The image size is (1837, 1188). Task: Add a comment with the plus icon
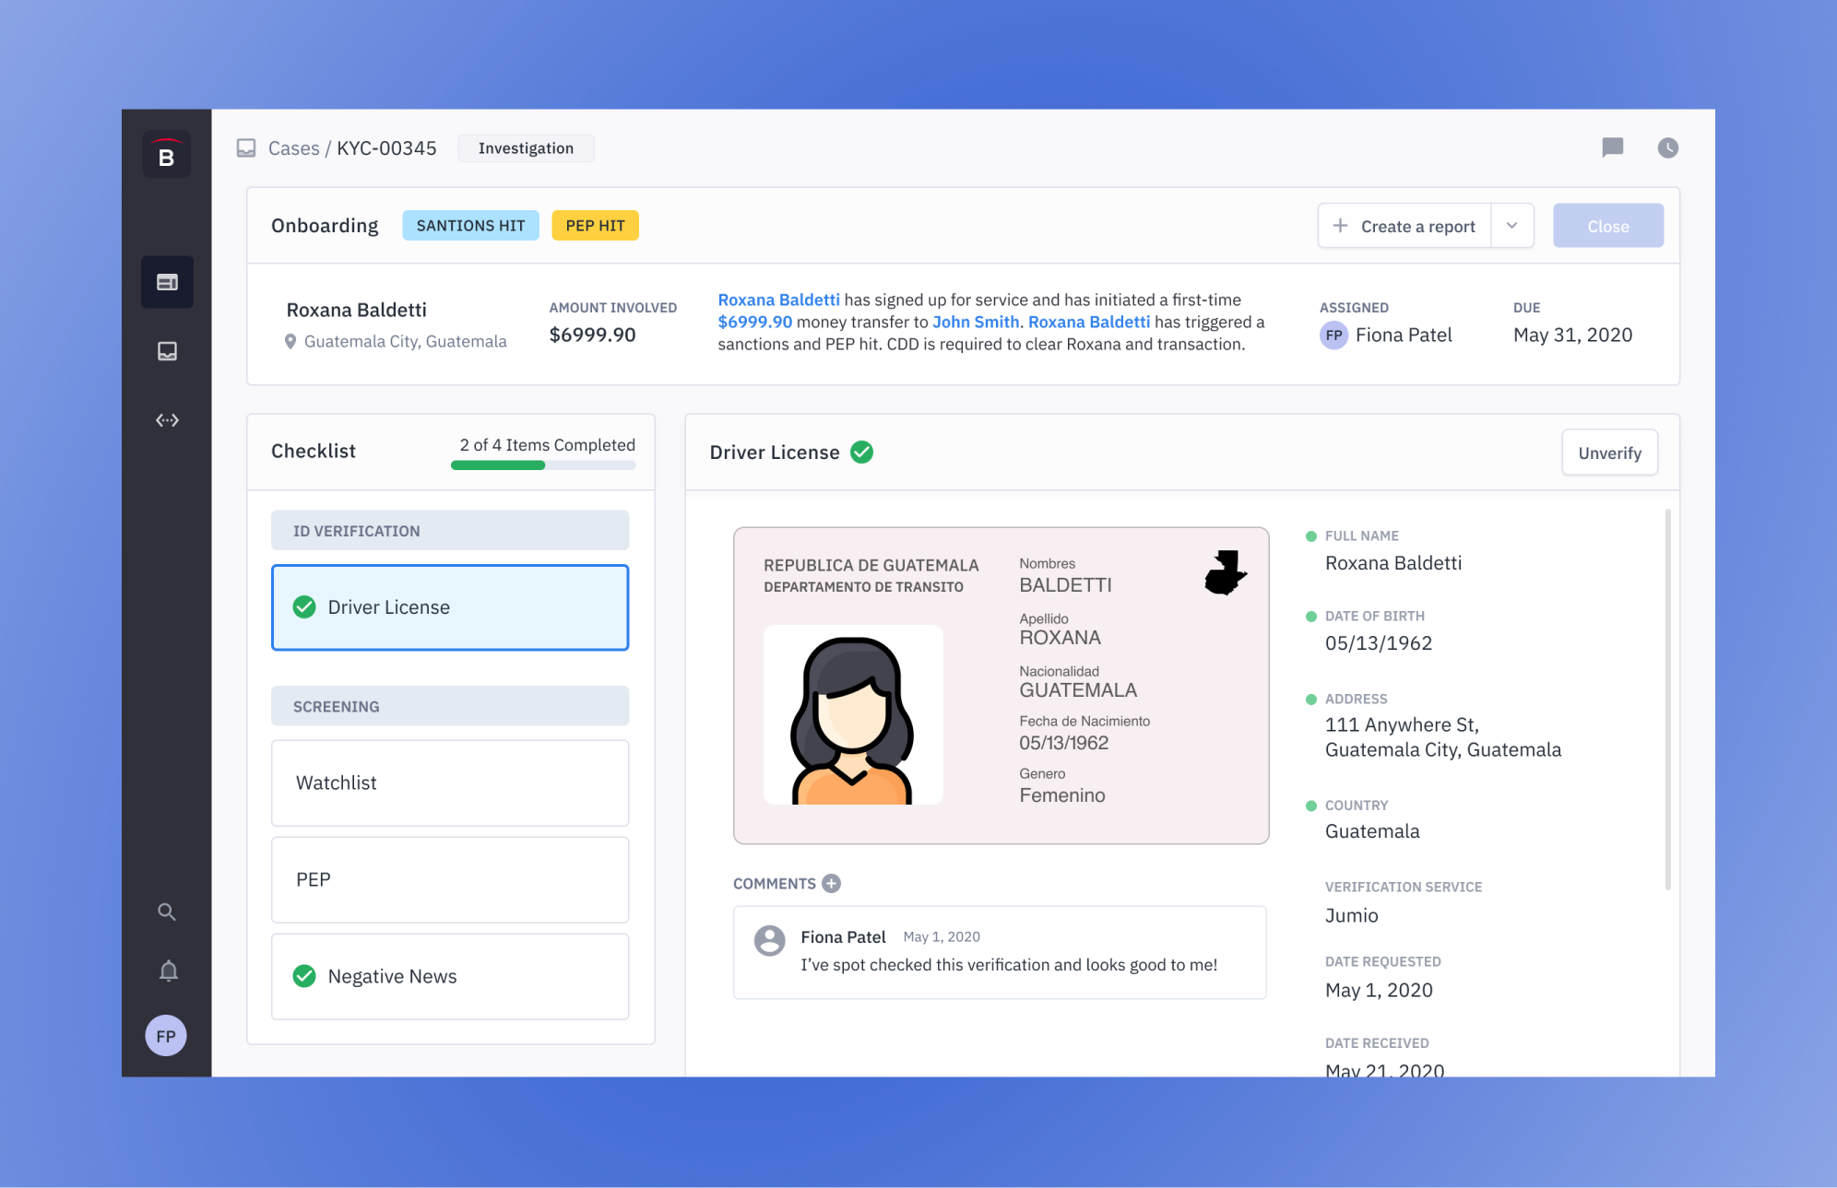coord(831,883)
